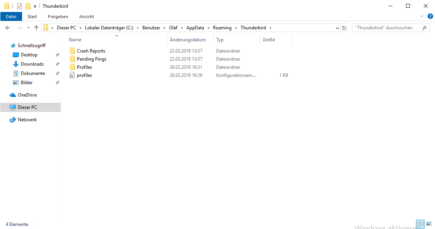Go up one folder level
435x229 pixels.
[x=36, y=28]
